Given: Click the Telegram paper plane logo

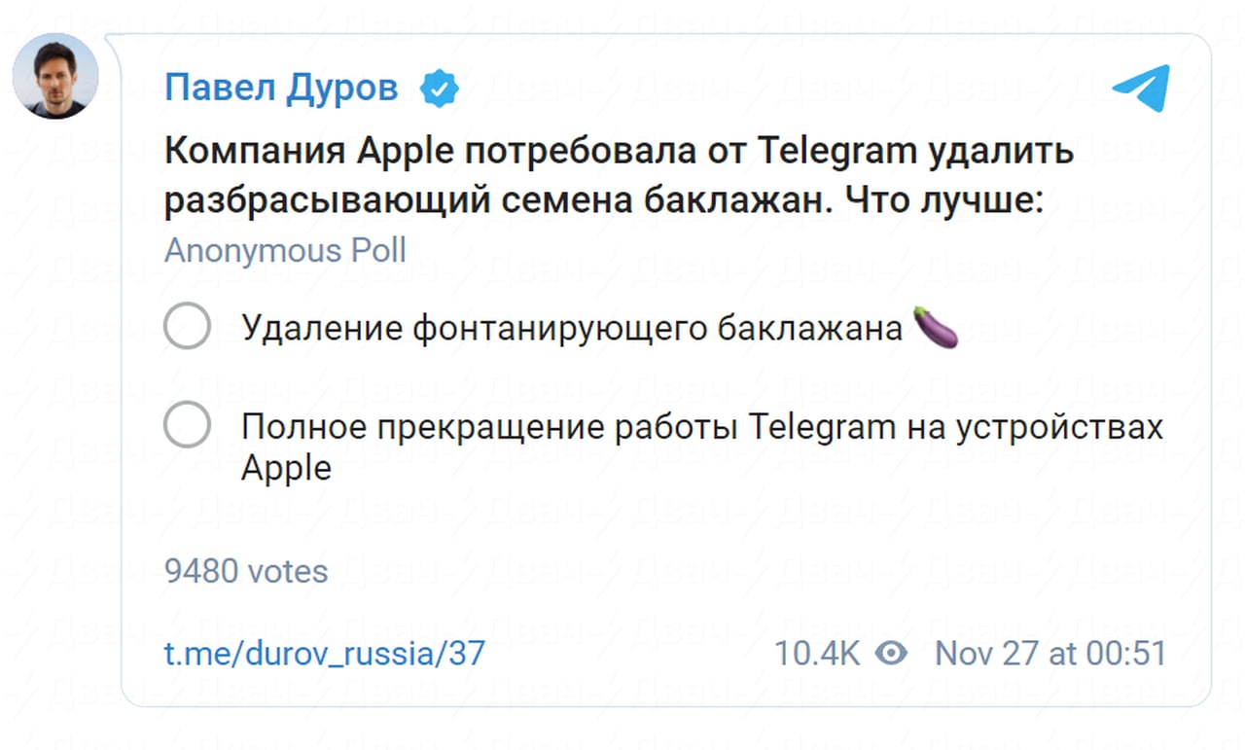Looking at the screenshot, I should tap(1140, 89).
